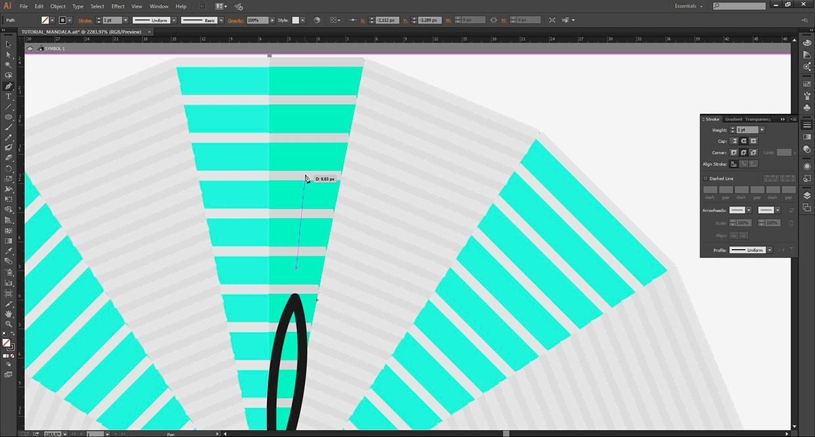Viewport: 815px width, 437px height.
Task: Open the Layers panel from the dock
Action: 807,195
